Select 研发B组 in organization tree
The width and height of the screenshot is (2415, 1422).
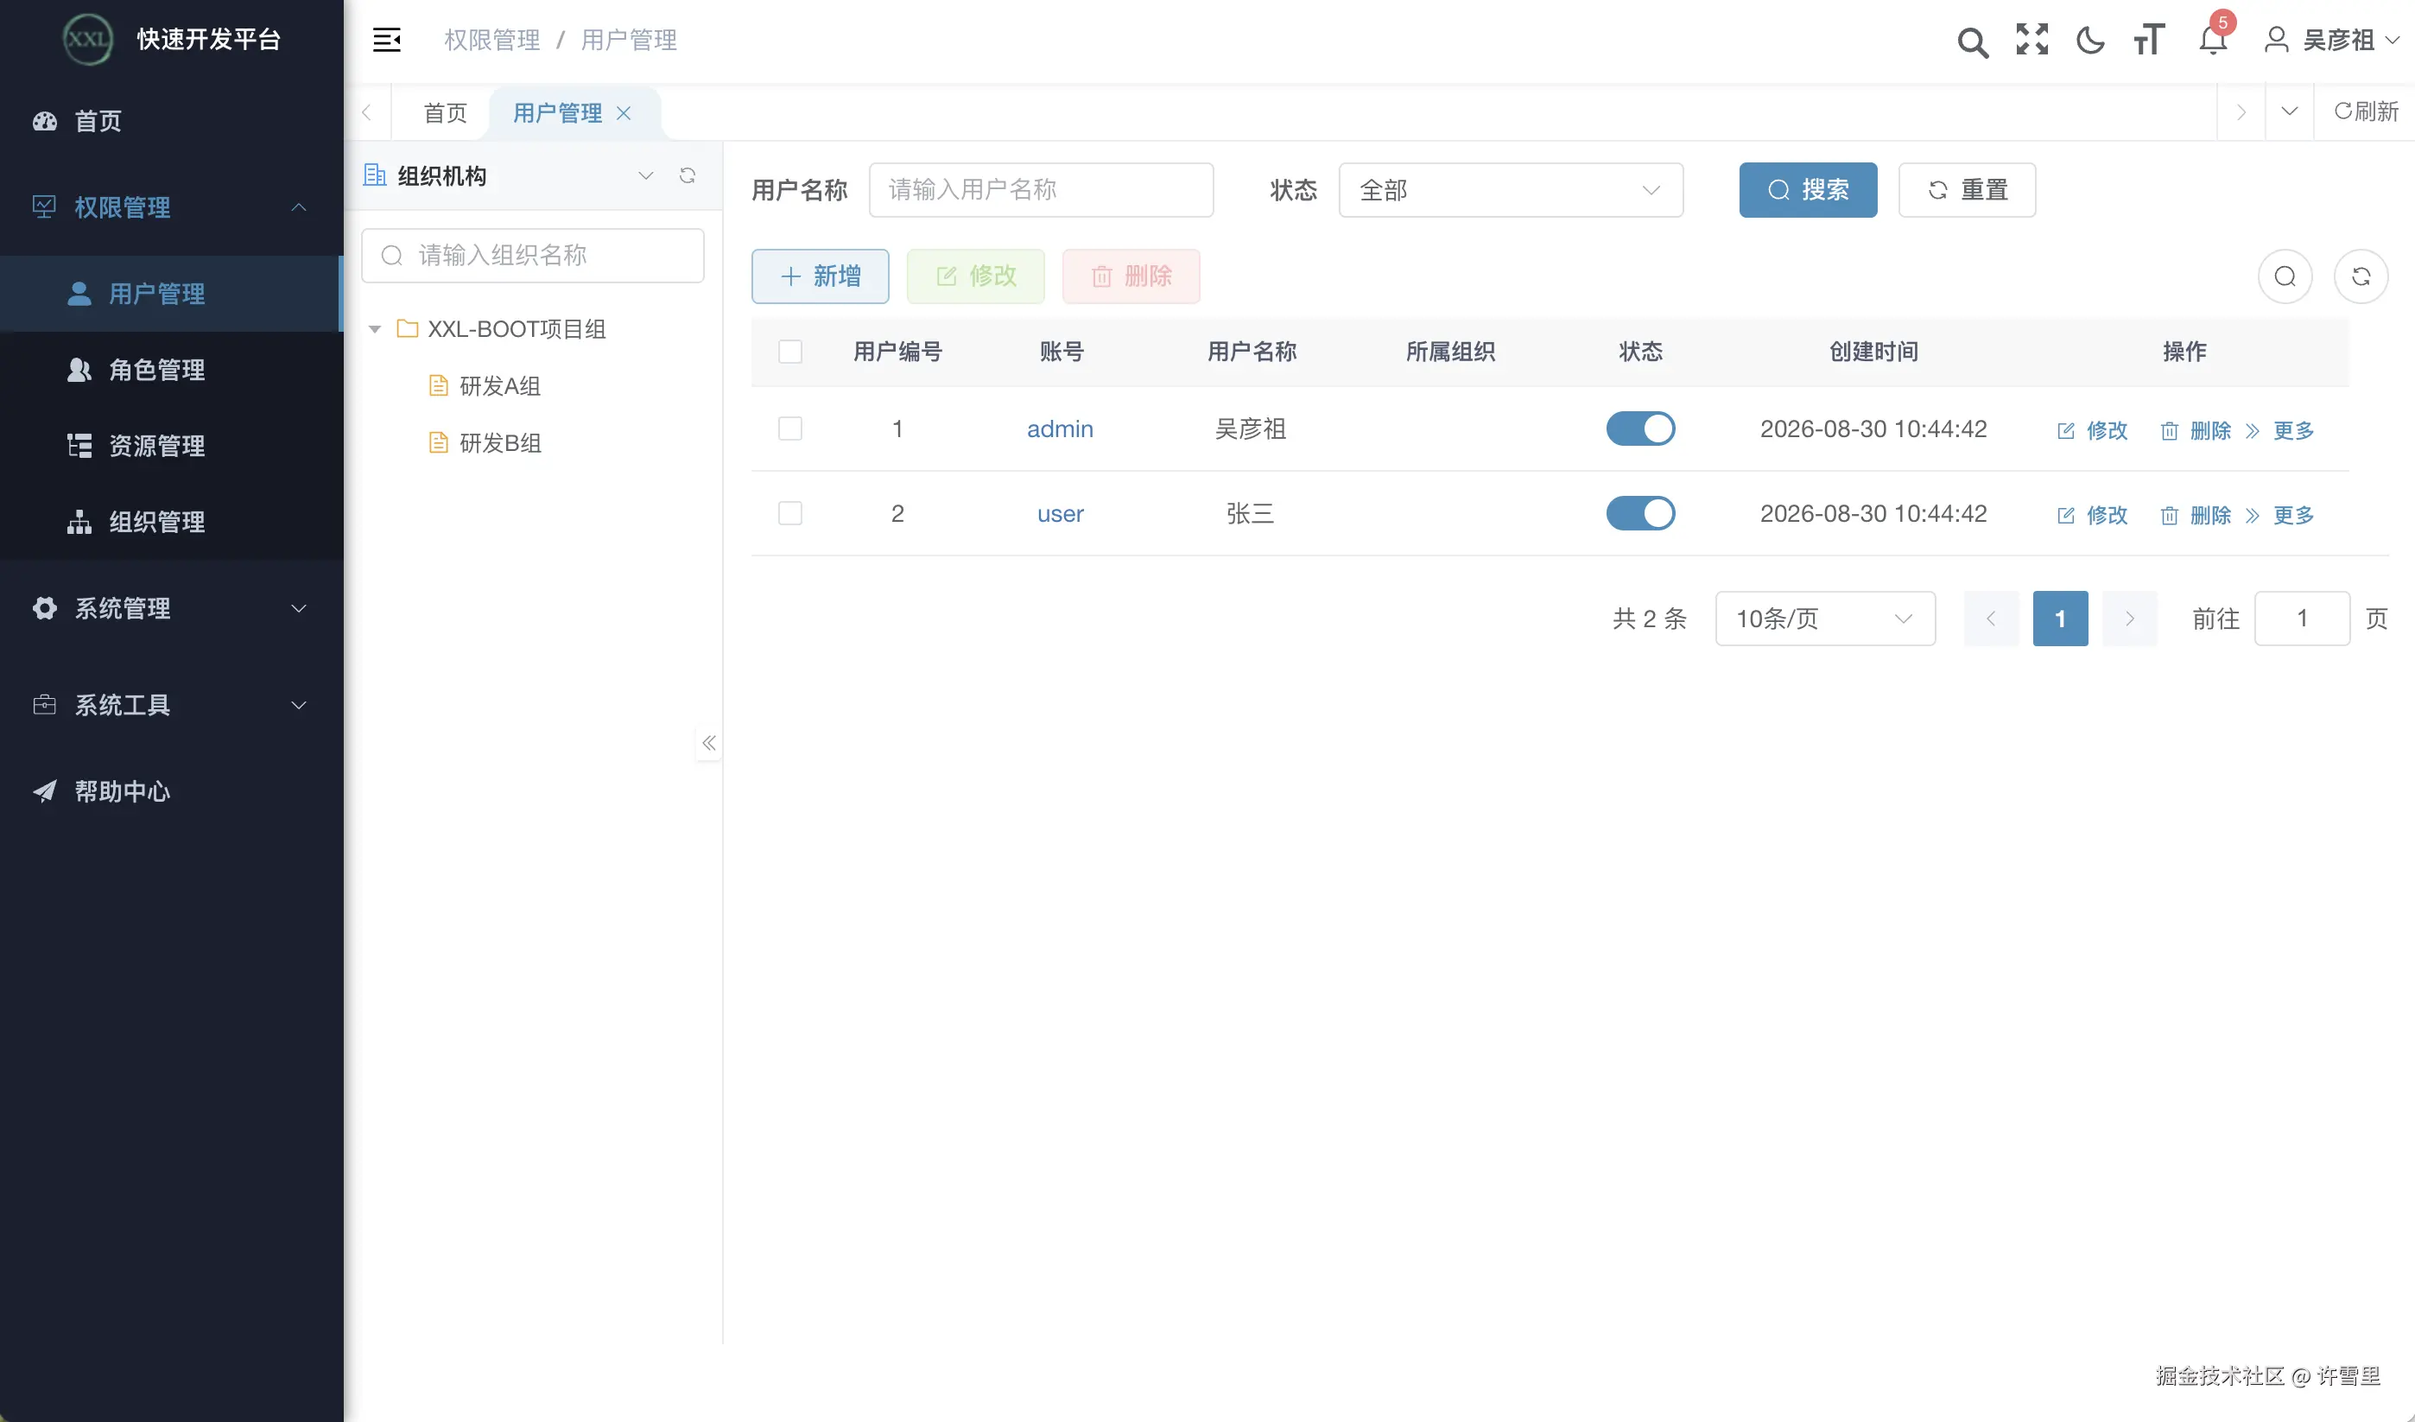coord(499,442)
